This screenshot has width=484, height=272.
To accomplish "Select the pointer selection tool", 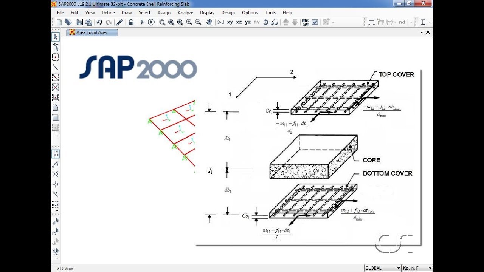I will pyautogui.click(x=56, y=37).
